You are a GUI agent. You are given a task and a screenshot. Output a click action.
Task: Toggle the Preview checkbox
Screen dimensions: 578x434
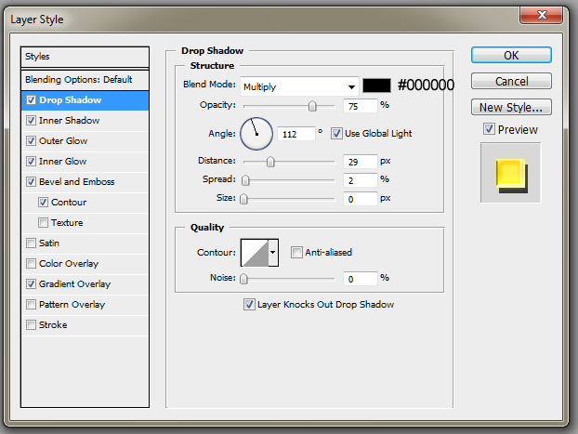click(489, 129)
